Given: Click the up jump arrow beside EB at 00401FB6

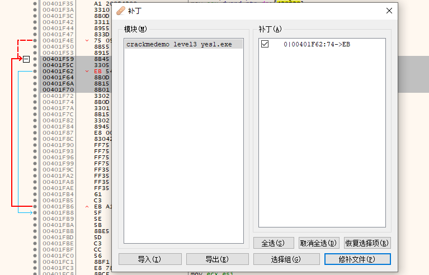Looking at the screenshot, I should pyautogui.click(x=87, y=207).
